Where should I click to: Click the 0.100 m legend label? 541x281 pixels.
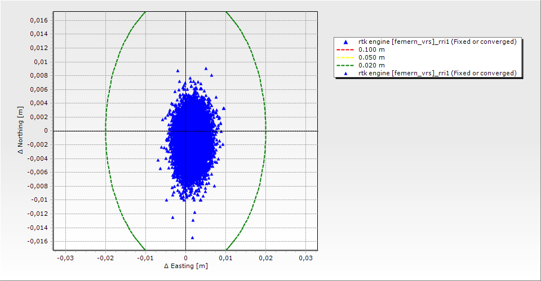click(x=372, y=50)
